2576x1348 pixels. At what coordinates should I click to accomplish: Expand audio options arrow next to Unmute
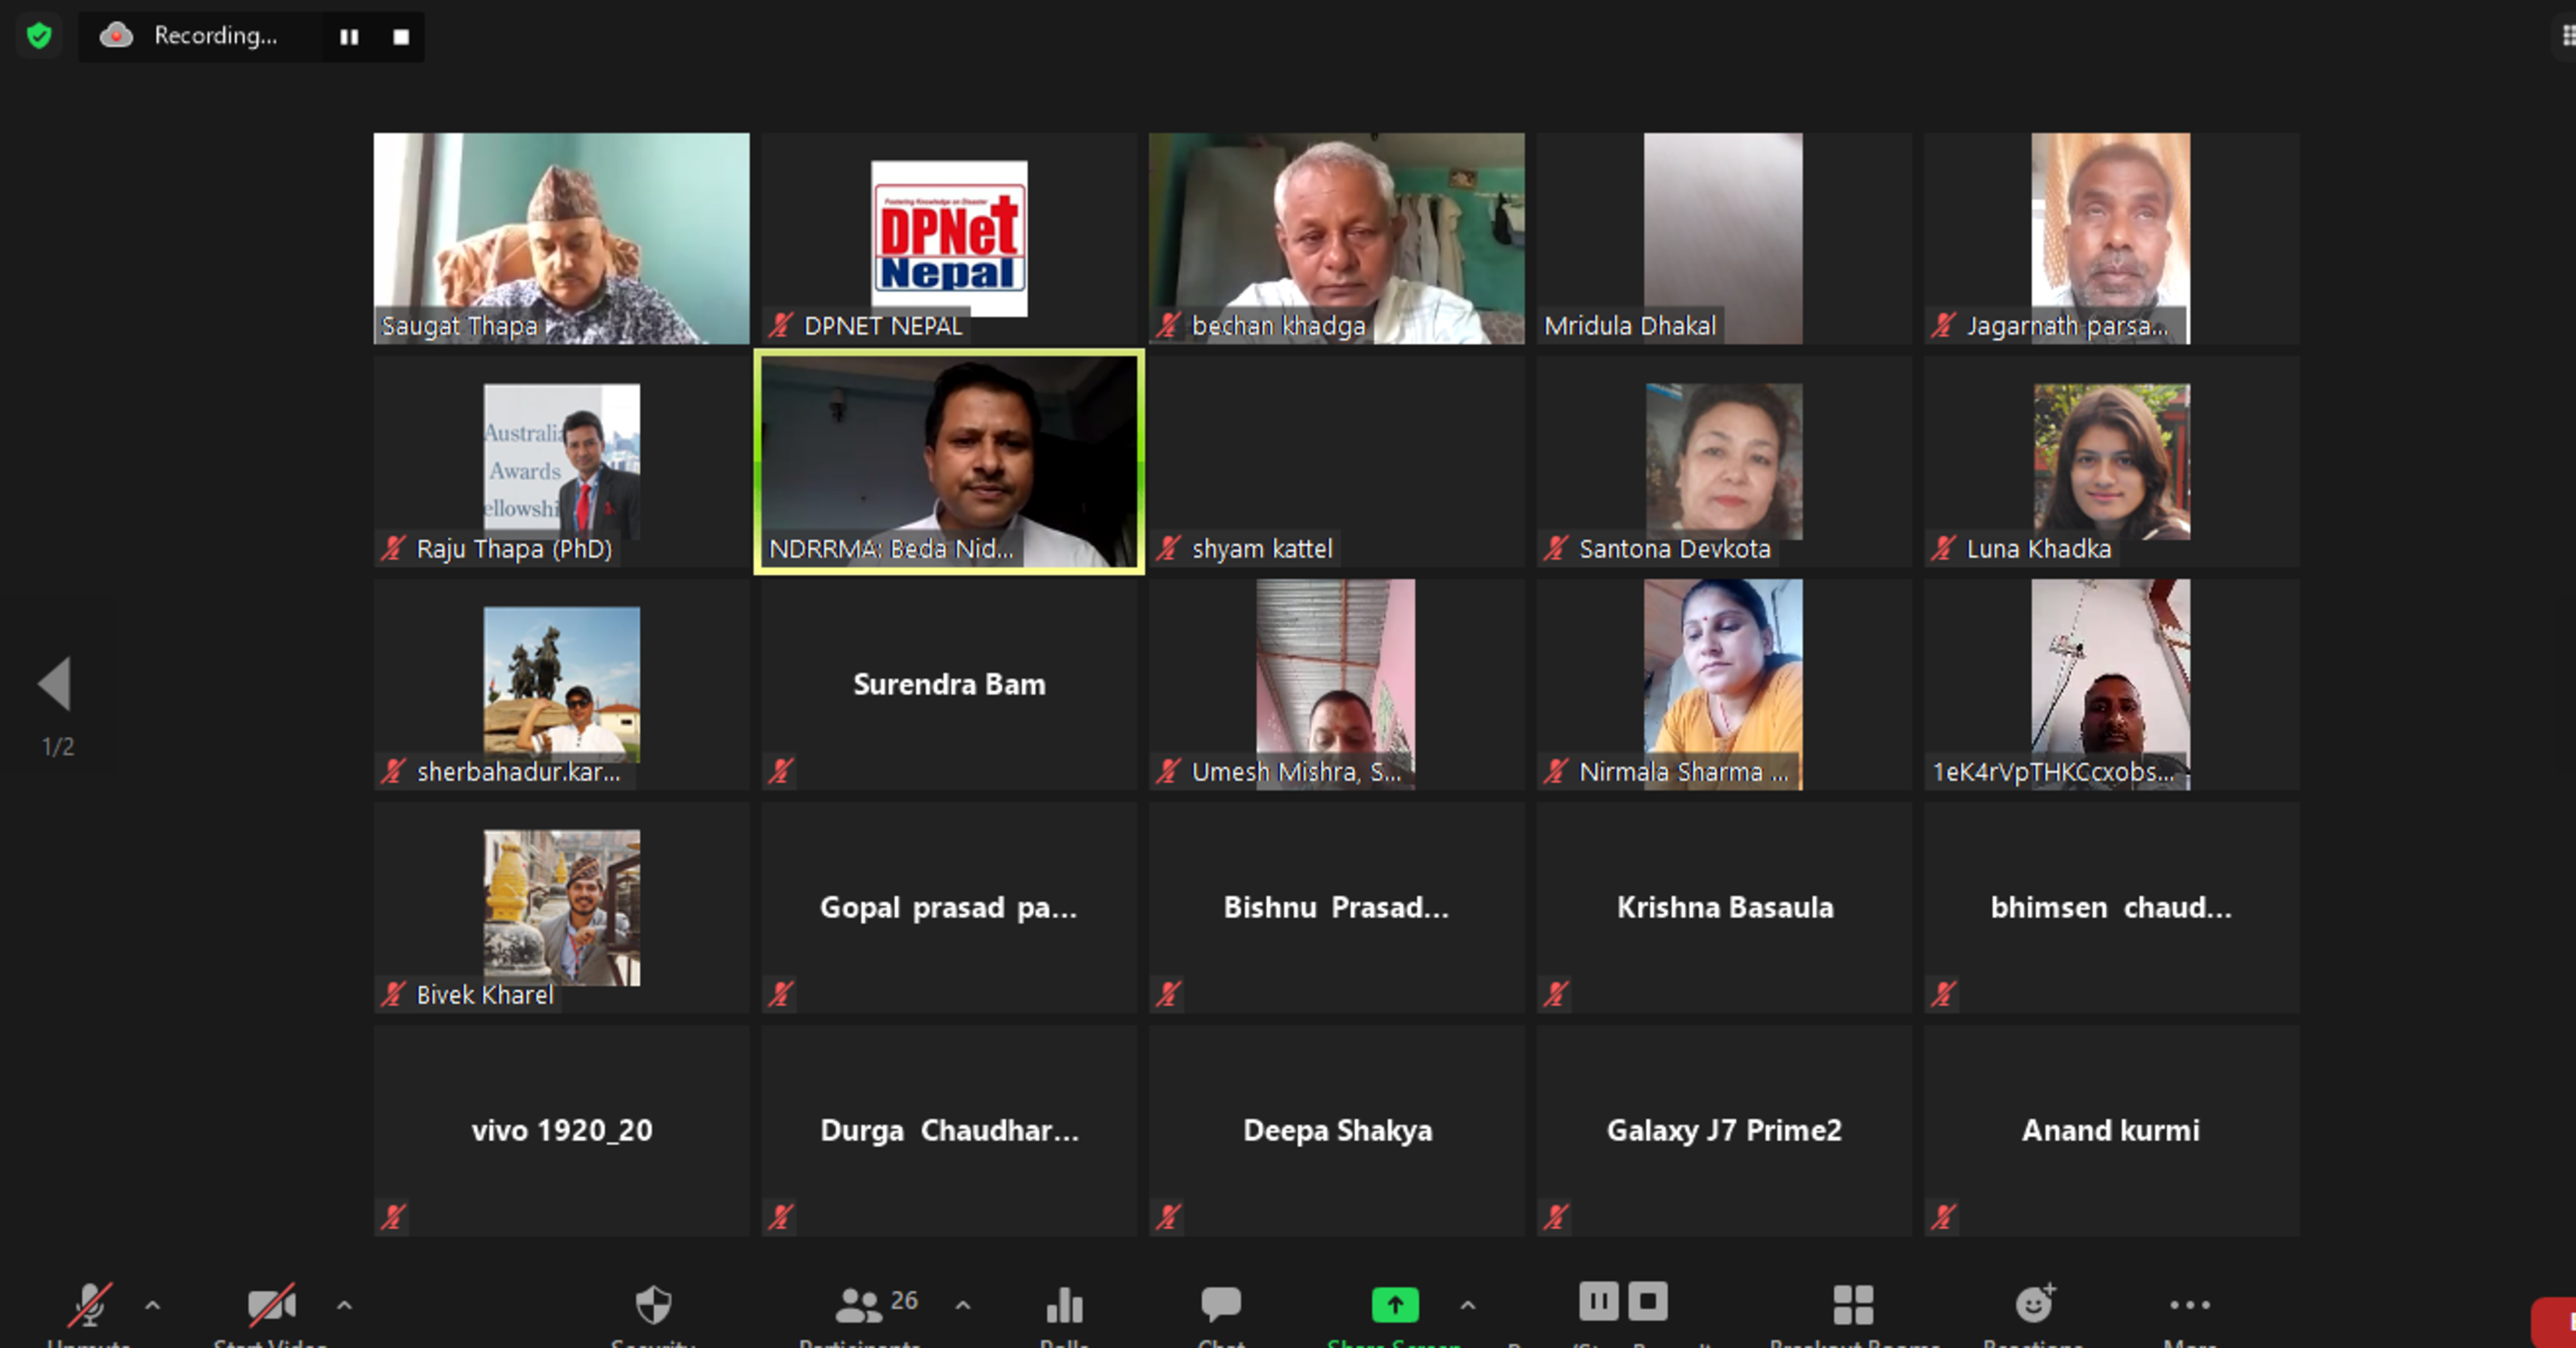153,1305
